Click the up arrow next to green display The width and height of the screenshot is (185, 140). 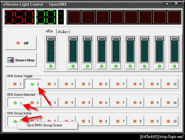61,14
